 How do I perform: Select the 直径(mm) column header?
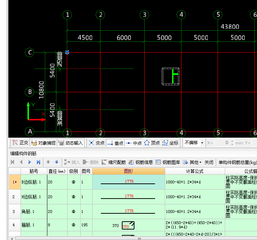[57, 171]
